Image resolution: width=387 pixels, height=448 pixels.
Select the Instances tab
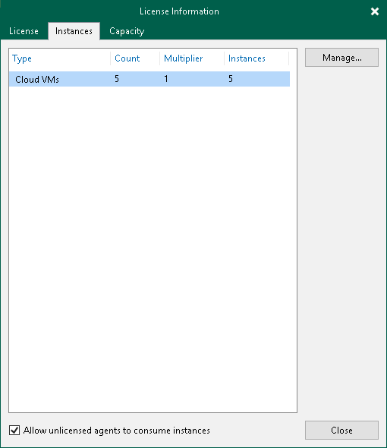(x=74, y=31)
